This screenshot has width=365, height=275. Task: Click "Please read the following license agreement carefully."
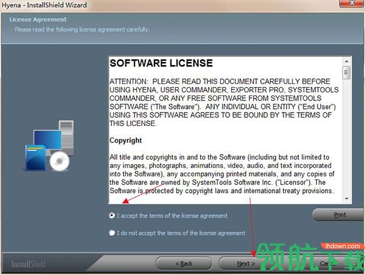coord(82,30)
